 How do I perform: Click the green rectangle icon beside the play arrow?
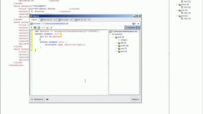coord(35,28)
